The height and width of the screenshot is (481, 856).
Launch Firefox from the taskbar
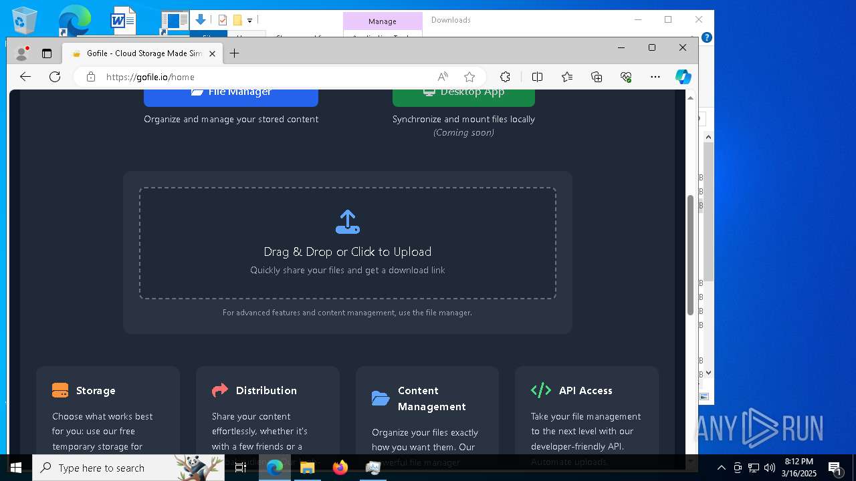(x=340, y=468)
